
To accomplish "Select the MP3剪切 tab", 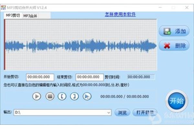I will pos(13,15).
